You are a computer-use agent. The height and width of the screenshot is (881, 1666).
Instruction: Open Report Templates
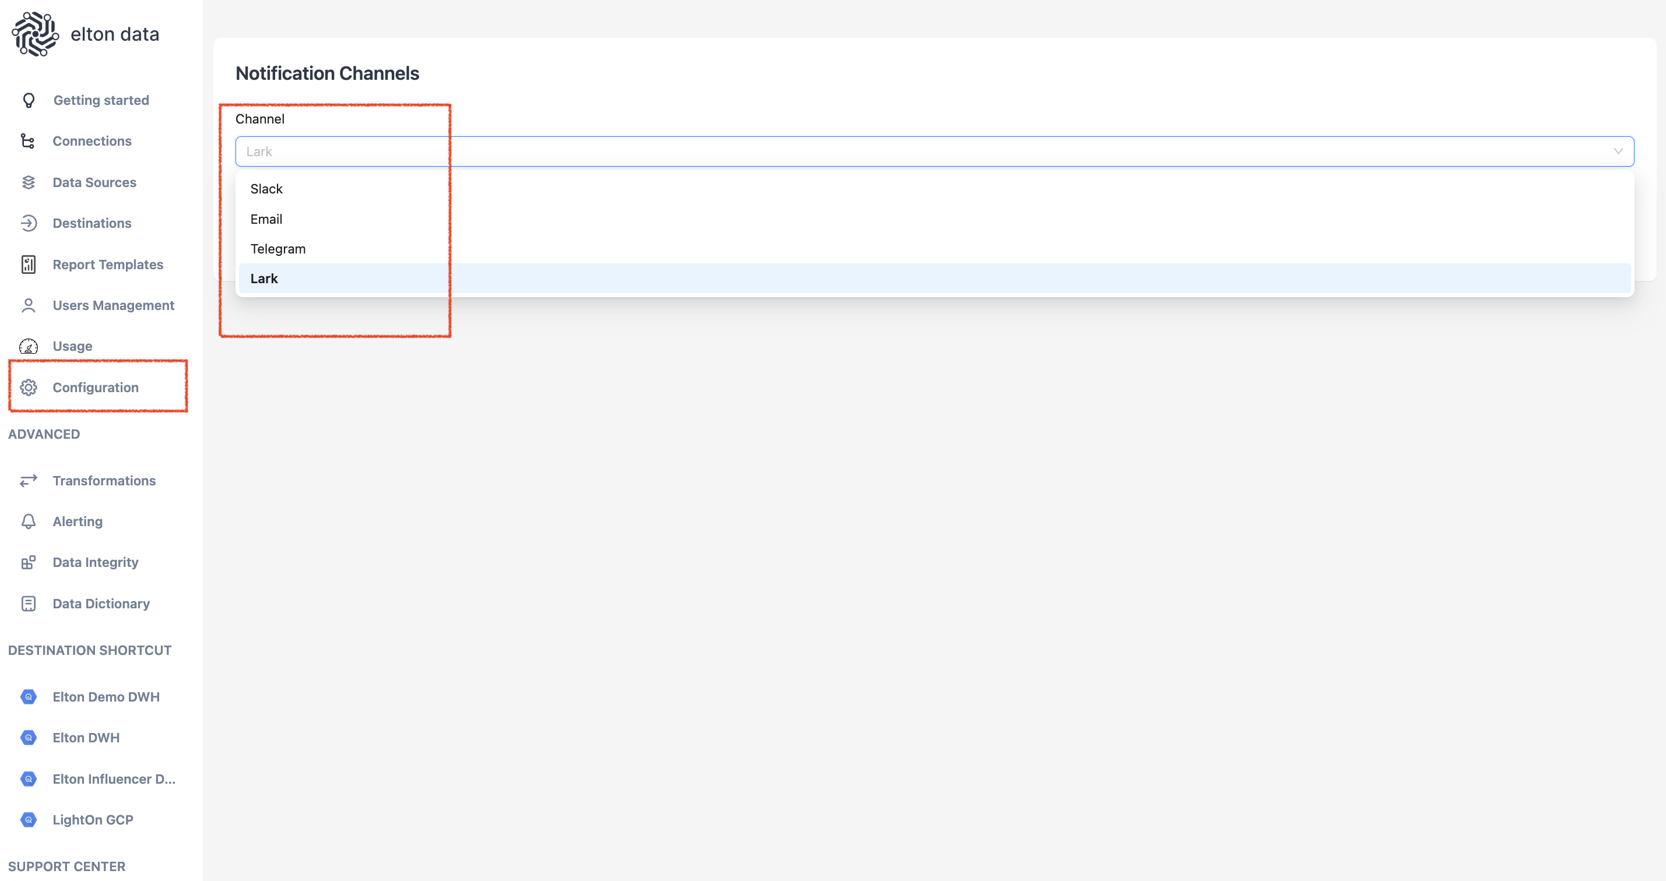(x=108, y=265)
